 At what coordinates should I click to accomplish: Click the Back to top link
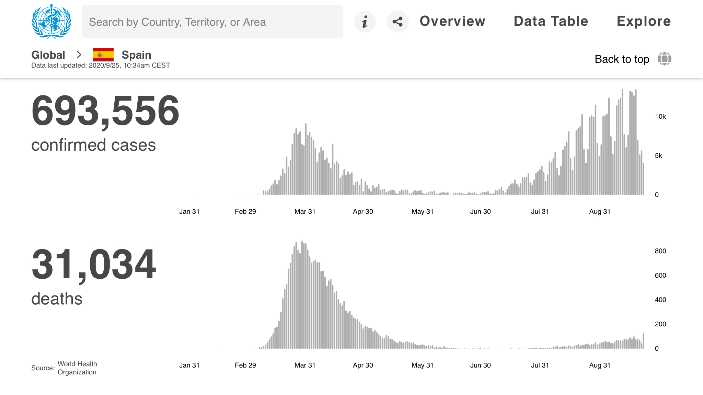click(622, 59)
